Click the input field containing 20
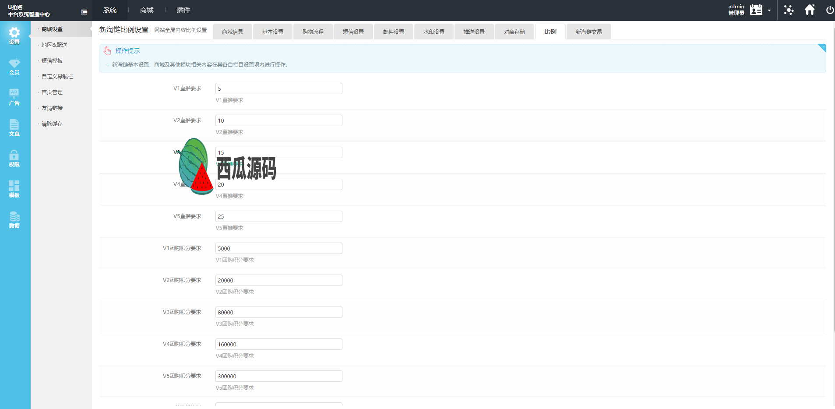835x409 pixels. [x=279, y=184]
